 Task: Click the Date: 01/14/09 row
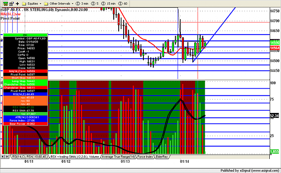(x=25, y=42)
